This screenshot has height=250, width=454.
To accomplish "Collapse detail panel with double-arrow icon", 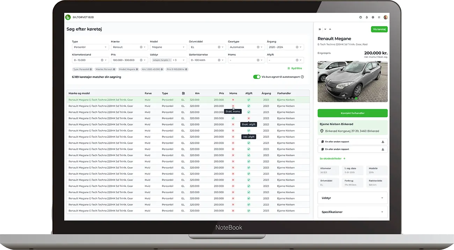I will tap(320, 29).
